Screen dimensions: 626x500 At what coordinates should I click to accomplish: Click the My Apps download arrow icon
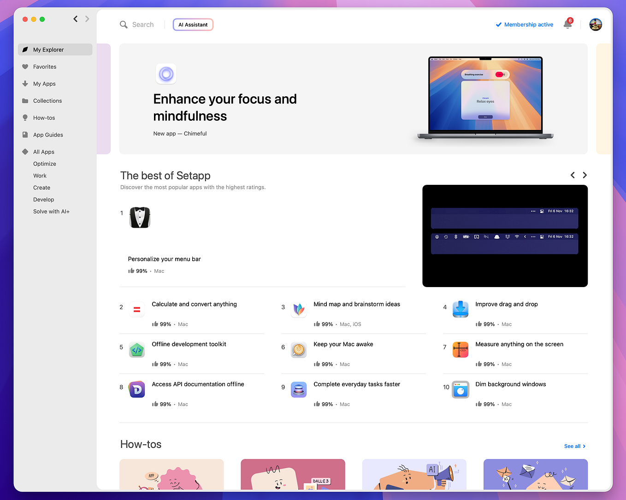(25, 84)
